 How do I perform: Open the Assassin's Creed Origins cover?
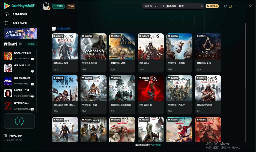click(x=122, y=46)
